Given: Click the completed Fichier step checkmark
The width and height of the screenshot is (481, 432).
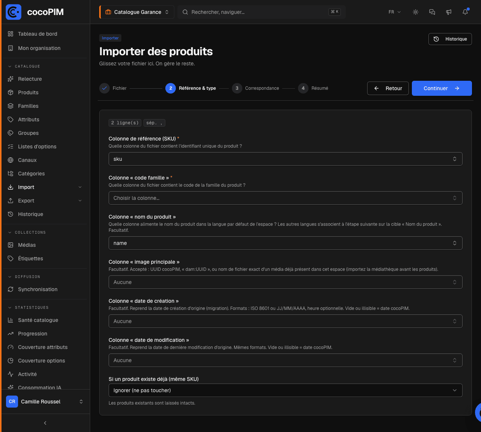Looking at the screenshot, I should 104,88.
